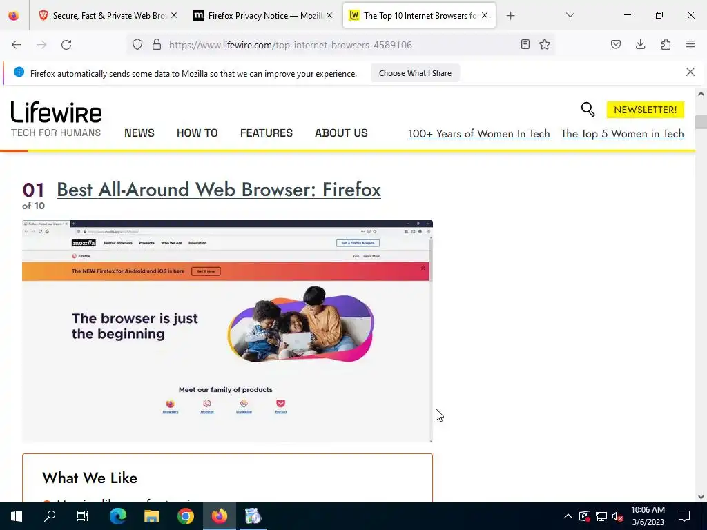Click the scrollbar up arrow
Viewport: 707px width, 530px height.
click(701, 94)
